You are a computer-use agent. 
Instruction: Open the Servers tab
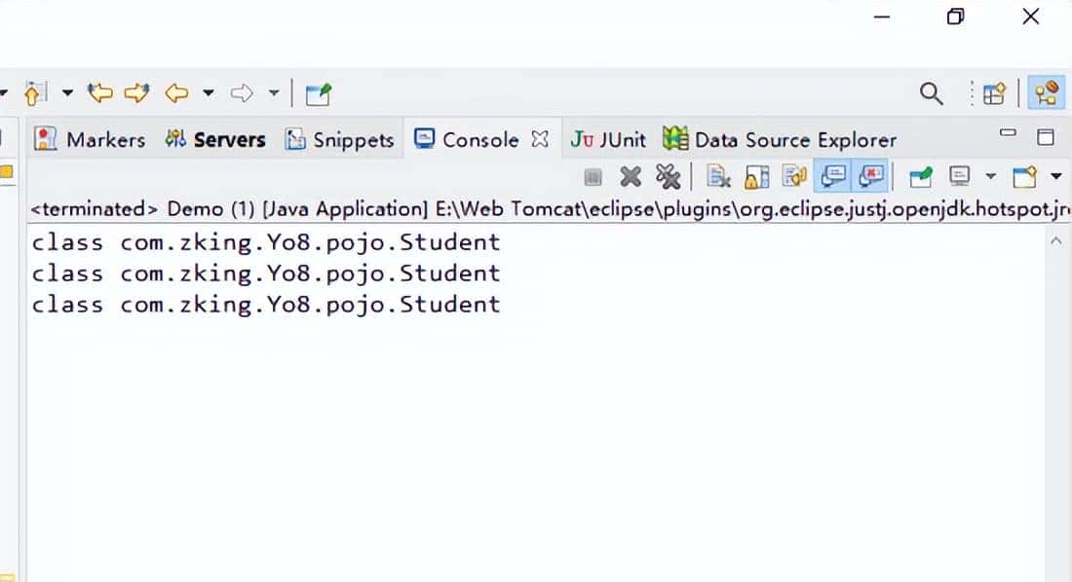pyautogui.click(x=214, y=139)
